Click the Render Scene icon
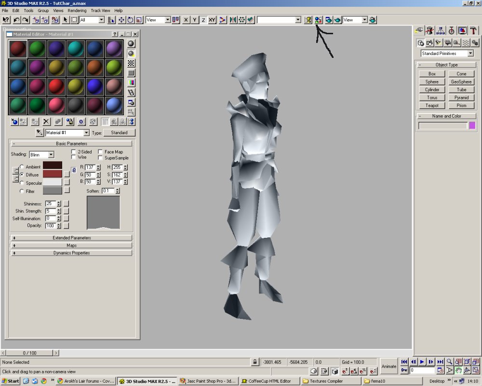This screenshot has height=386, width=482. 329,20
